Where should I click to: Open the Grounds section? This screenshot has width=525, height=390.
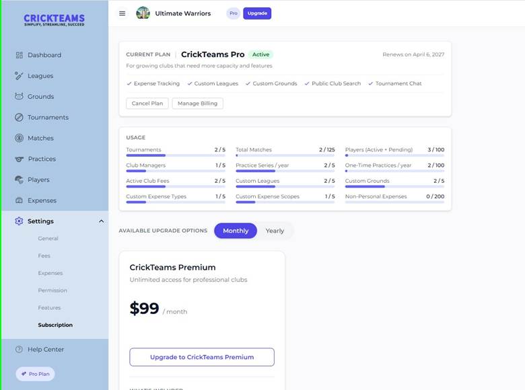point(41,97)
